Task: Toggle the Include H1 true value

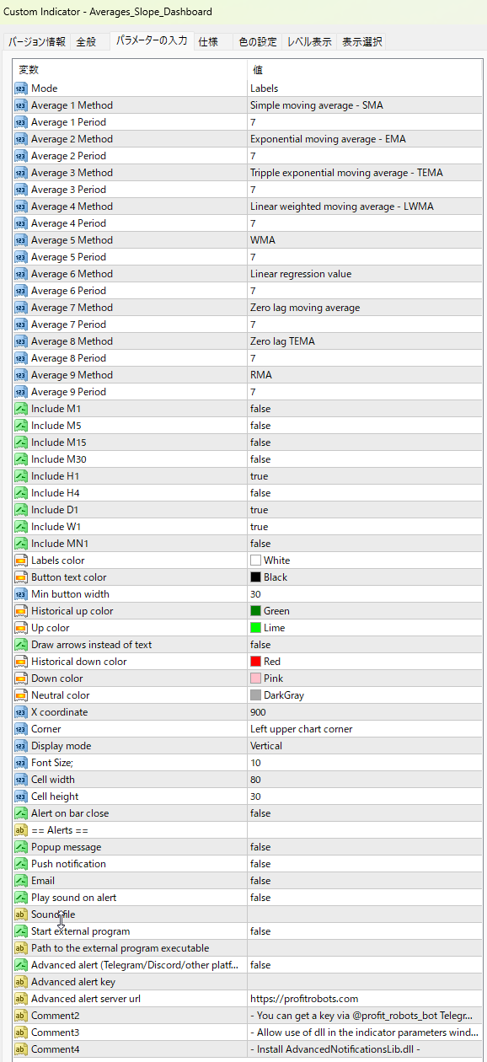Action: click(x=365, y=476)
